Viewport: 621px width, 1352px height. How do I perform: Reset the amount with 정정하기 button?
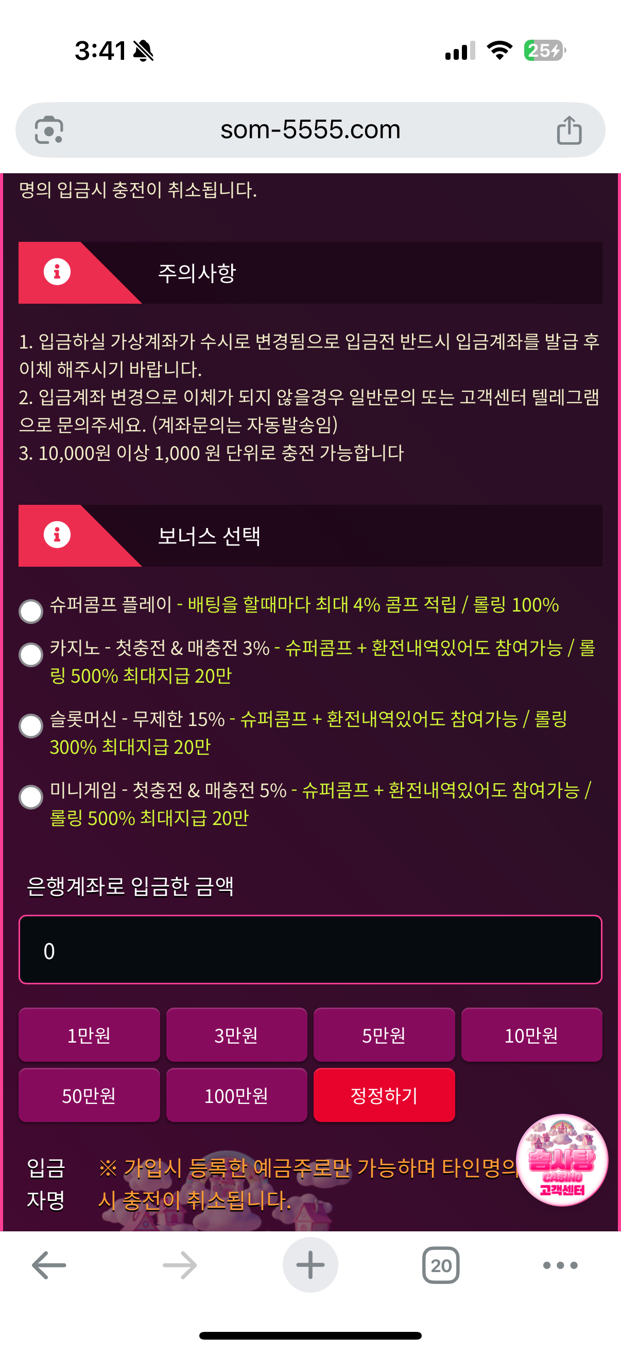pyautogui.click(x=384, y=1095)
